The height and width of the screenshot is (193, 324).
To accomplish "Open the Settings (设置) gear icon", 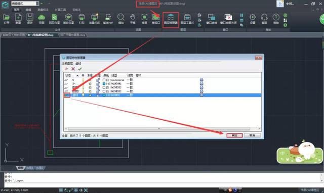I will point(253,19).
